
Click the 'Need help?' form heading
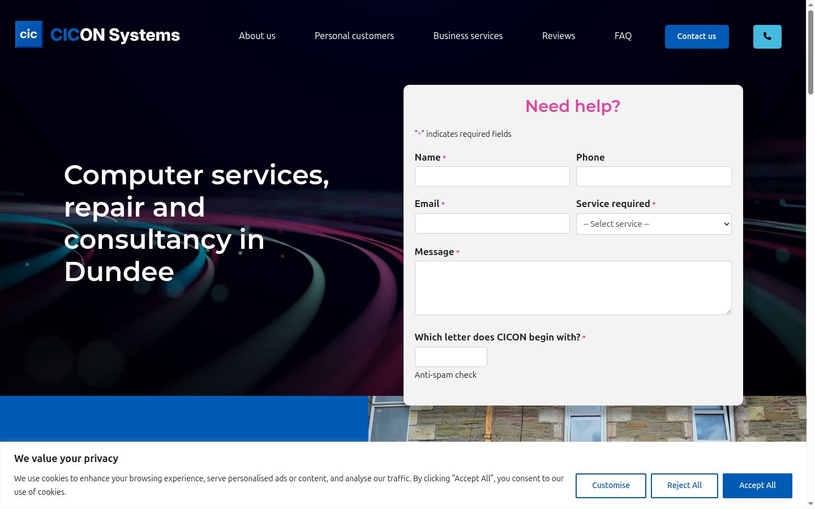click(x=573, y=106)
